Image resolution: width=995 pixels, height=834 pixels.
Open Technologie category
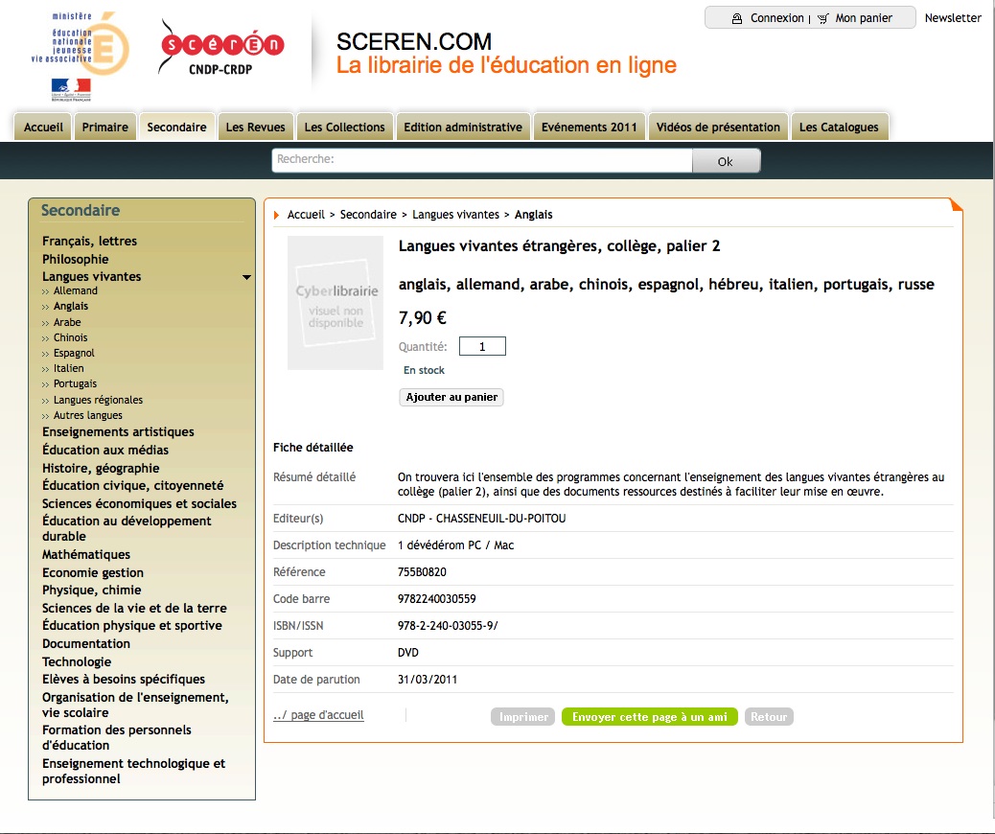[77, 662]
